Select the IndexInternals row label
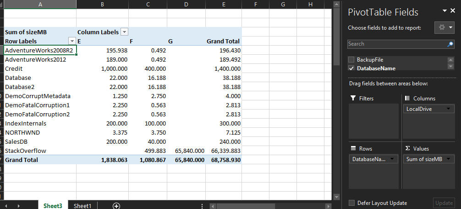461x209 pixels. point(40,123)
